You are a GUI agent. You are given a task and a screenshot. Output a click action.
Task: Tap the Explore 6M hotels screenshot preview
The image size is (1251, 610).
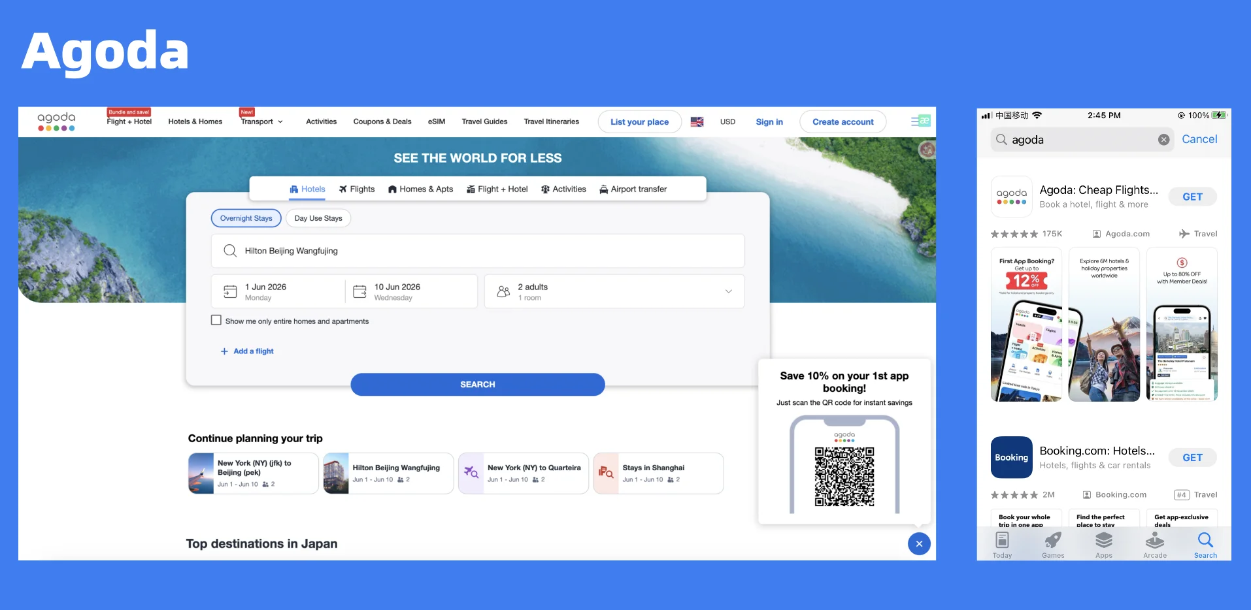click(1104, 325)
